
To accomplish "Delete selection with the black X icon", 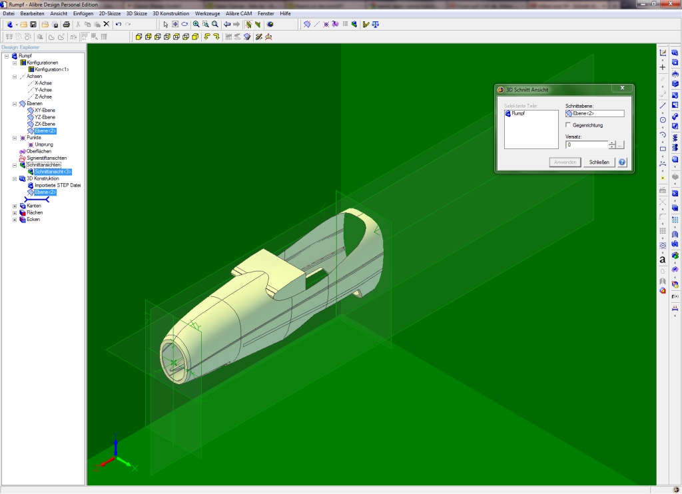I will (x=107, y=25).
